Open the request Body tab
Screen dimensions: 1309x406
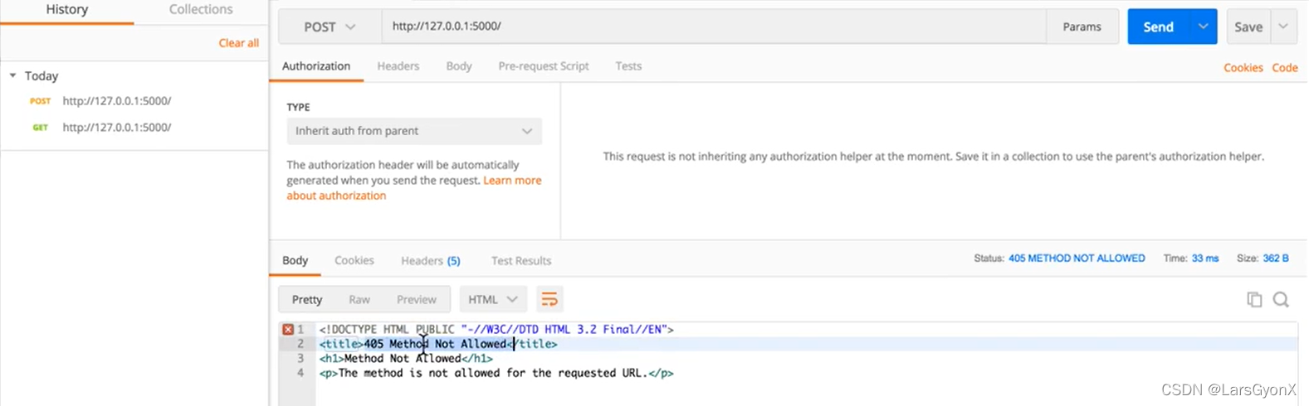coord(459,66)
